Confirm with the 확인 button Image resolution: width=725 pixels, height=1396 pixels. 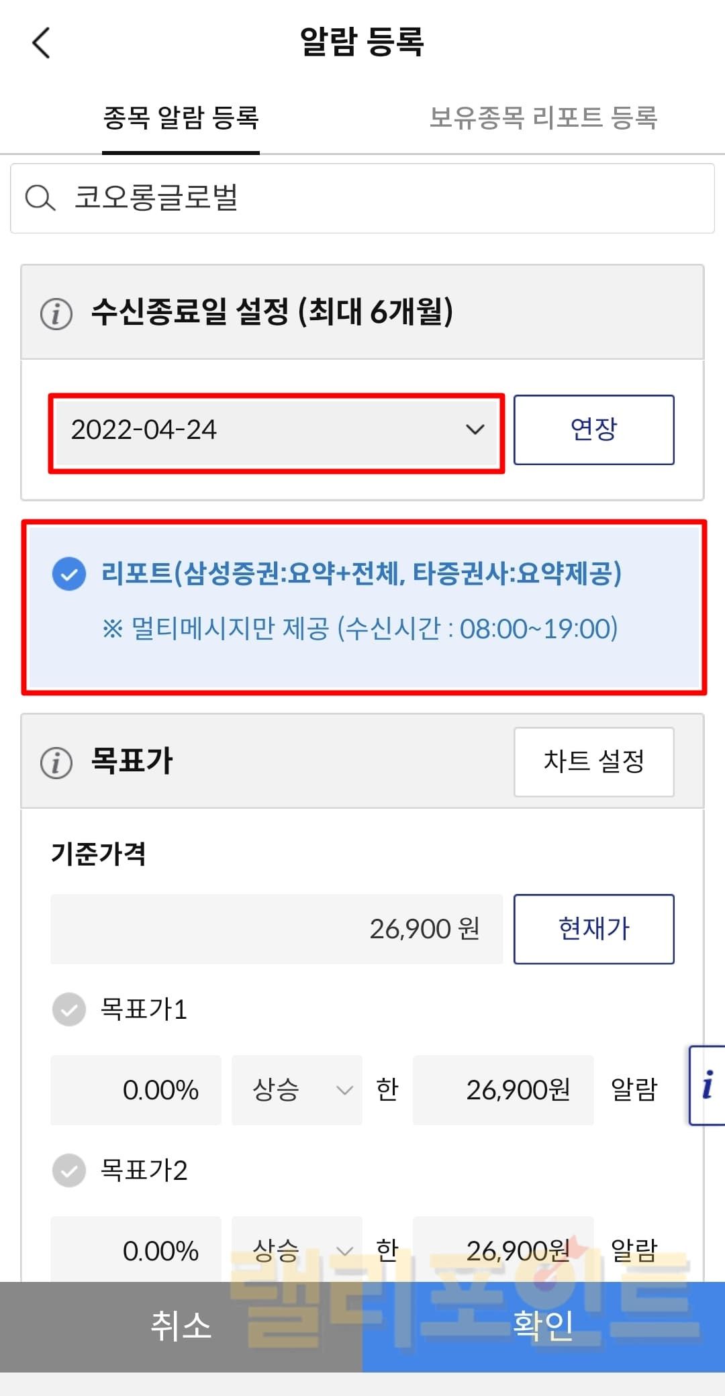tap(544, 1326)
